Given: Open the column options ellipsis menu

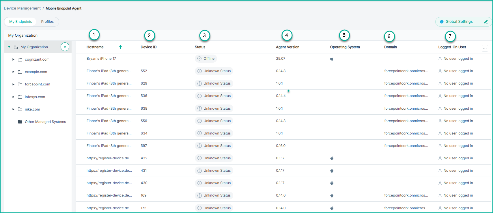Looking at the screenshot, I should click(x=485, y=48).
